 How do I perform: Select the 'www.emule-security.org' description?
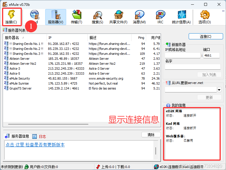pyautogui.click(x=106, y=78)
